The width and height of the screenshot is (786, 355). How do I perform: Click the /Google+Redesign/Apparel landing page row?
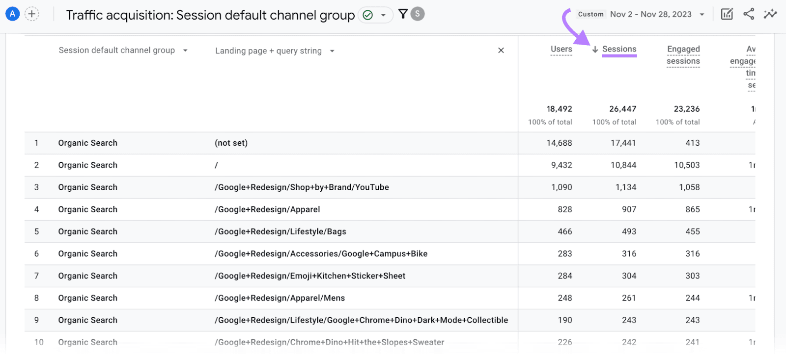coord(267,209)
